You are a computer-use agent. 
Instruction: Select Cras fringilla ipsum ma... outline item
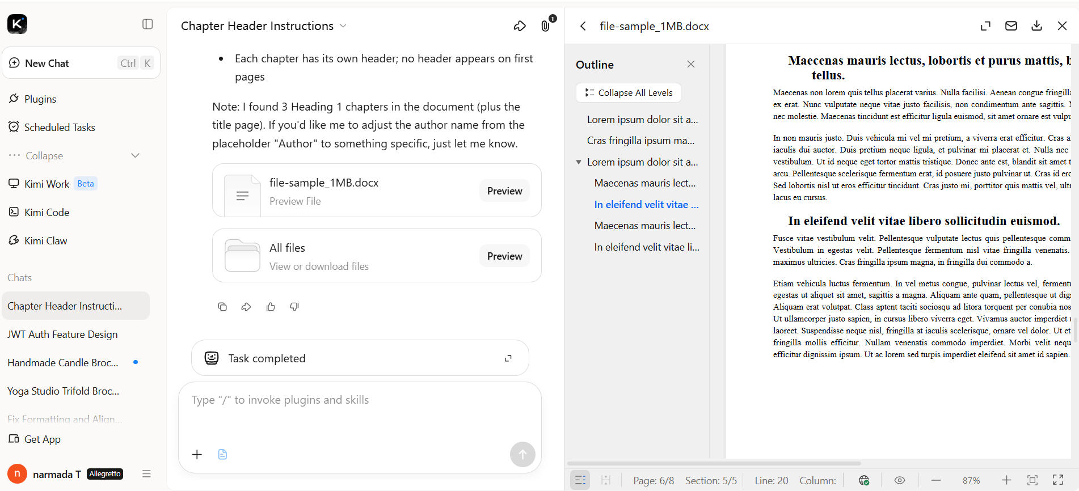(x=640, y=141)
